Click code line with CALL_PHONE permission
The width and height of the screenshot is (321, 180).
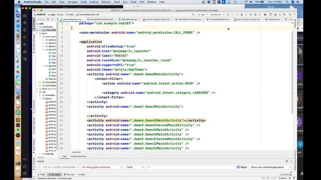(139, 32)
